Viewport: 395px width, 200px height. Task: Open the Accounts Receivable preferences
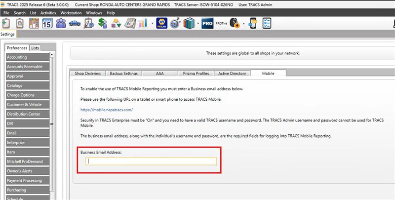pyautogui.click(x=28, y=67)
